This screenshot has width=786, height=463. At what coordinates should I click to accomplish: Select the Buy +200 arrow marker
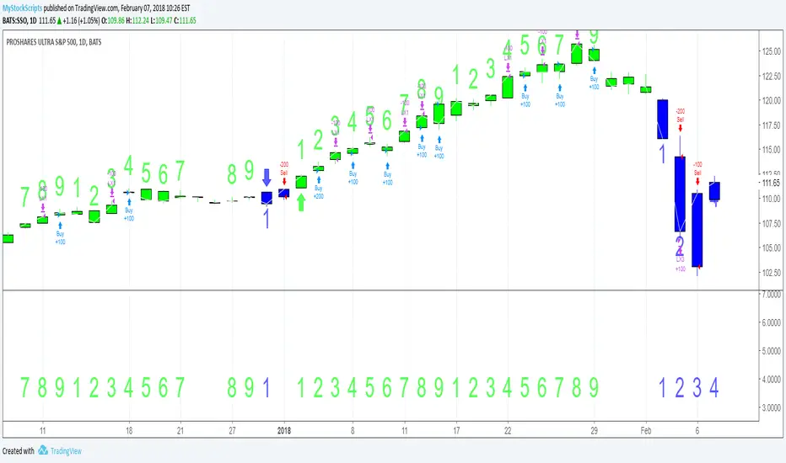[319, 189]
